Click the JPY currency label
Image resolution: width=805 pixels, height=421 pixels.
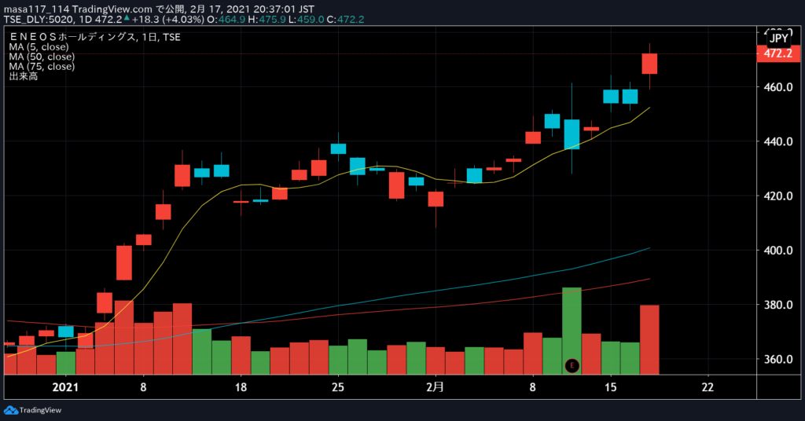point(779,38)
